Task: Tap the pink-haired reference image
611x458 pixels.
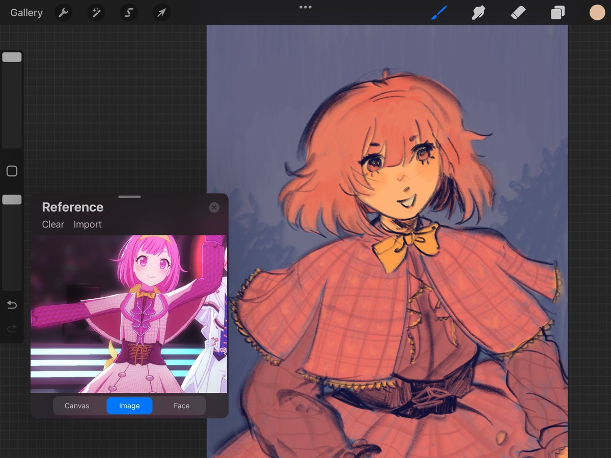Action: pos(129,313)
